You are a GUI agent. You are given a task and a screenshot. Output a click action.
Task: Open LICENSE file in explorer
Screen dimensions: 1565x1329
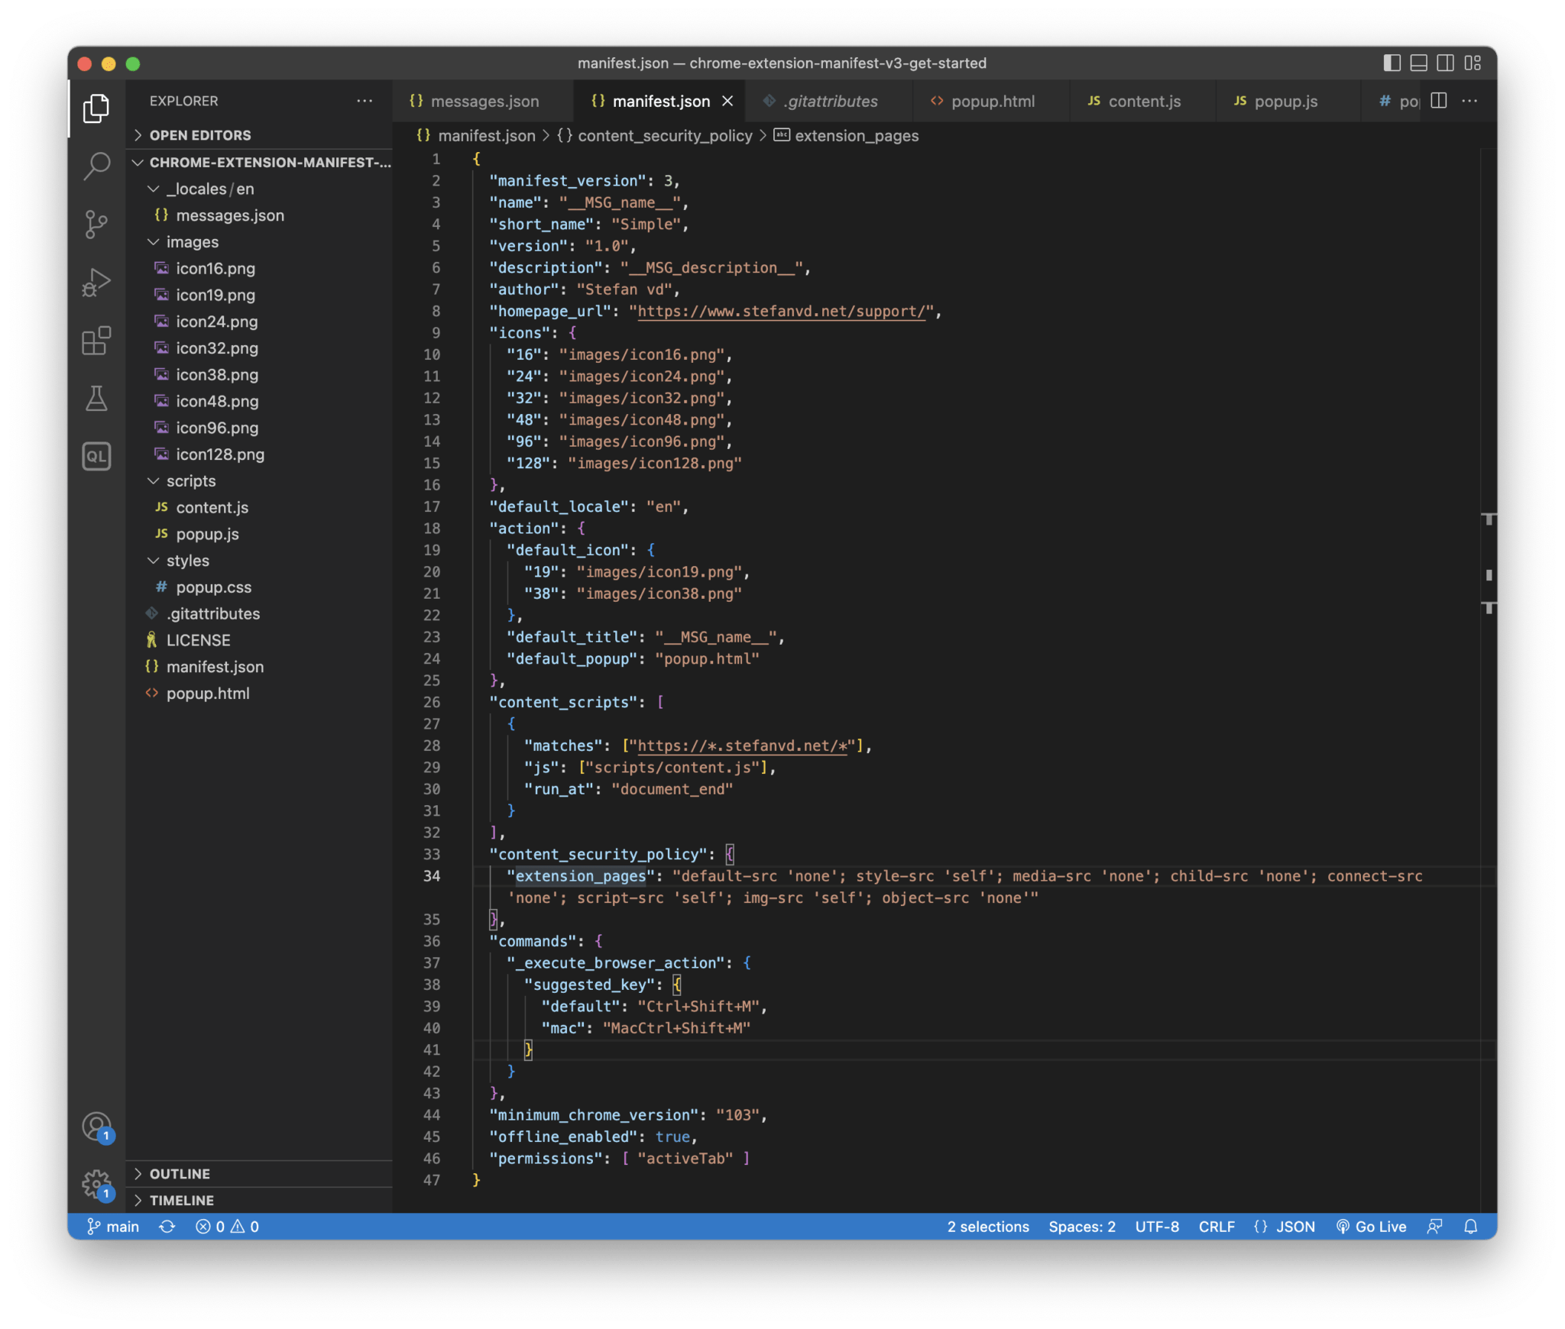[x=198, y=640]
